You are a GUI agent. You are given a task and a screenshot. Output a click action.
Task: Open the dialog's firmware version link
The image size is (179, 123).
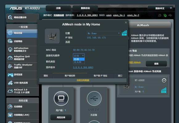83,67
